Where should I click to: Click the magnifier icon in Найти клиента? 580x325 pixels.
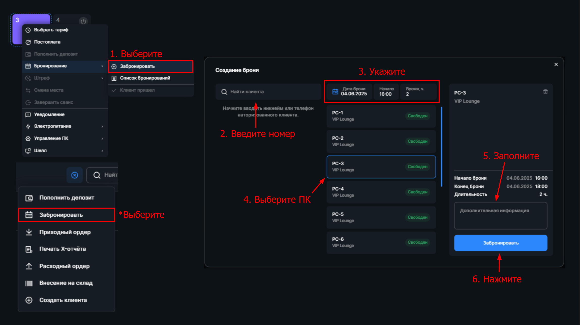(x=224, y=92)
